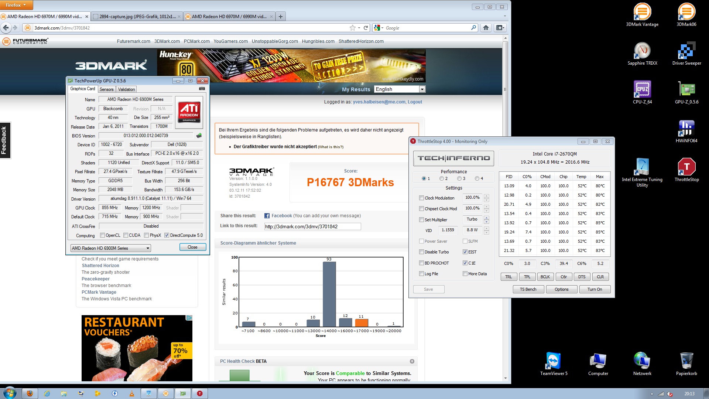Click Facebook share icon
Image resolution: width=709 pixels, height=399 pixels.
tap(267, 216)
